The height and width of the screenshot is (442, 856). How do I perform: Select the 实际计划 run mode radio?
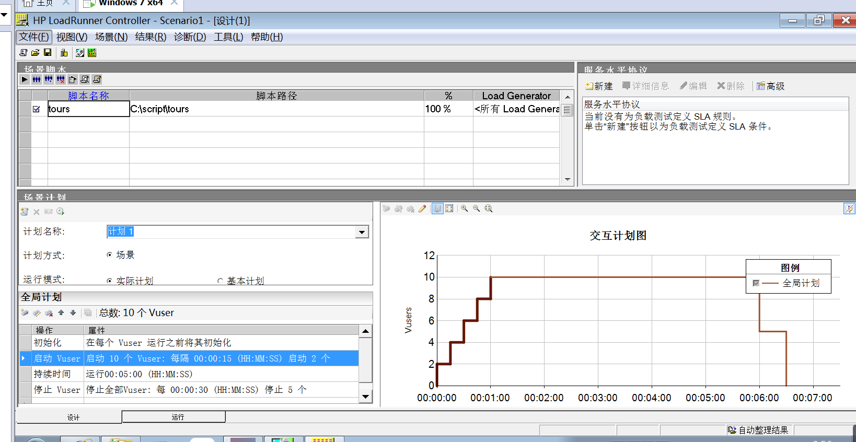[x=109, y=281]
